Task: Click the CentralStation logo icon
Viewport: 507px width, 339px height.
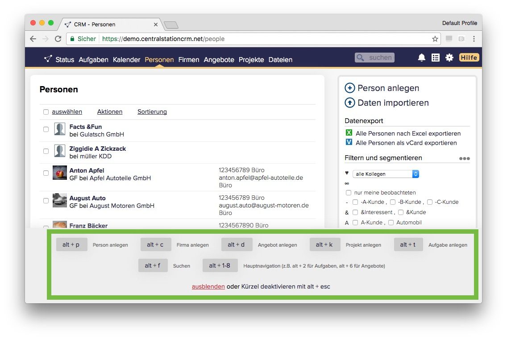Action: pyautogui.click(x=48, y=59)
